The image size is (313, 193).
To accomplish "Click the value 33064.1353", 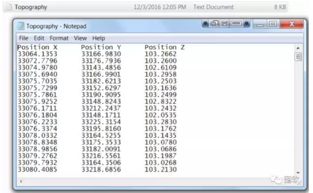I will tap(37, 54).
